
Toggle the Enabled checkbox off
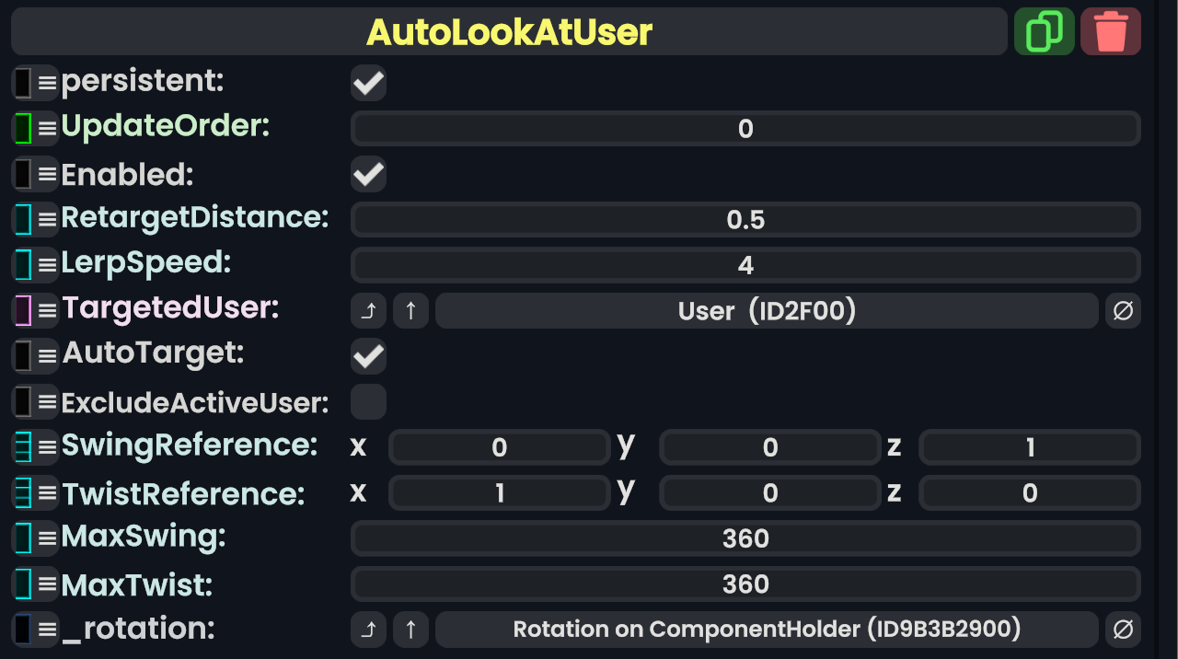368,175
